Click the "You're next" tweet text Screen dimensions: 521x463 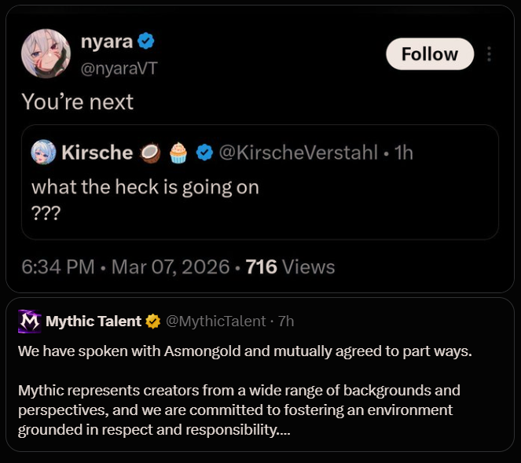coord(77,101)
